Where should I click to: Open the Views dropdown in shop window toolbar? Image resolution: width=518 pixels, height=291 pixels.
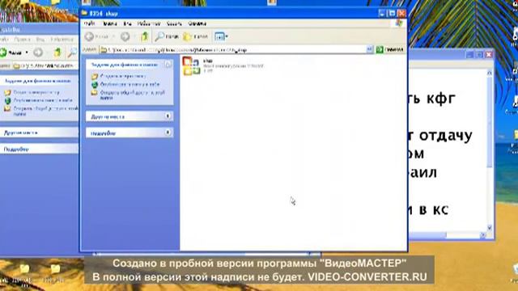click(x=221, y=36)
